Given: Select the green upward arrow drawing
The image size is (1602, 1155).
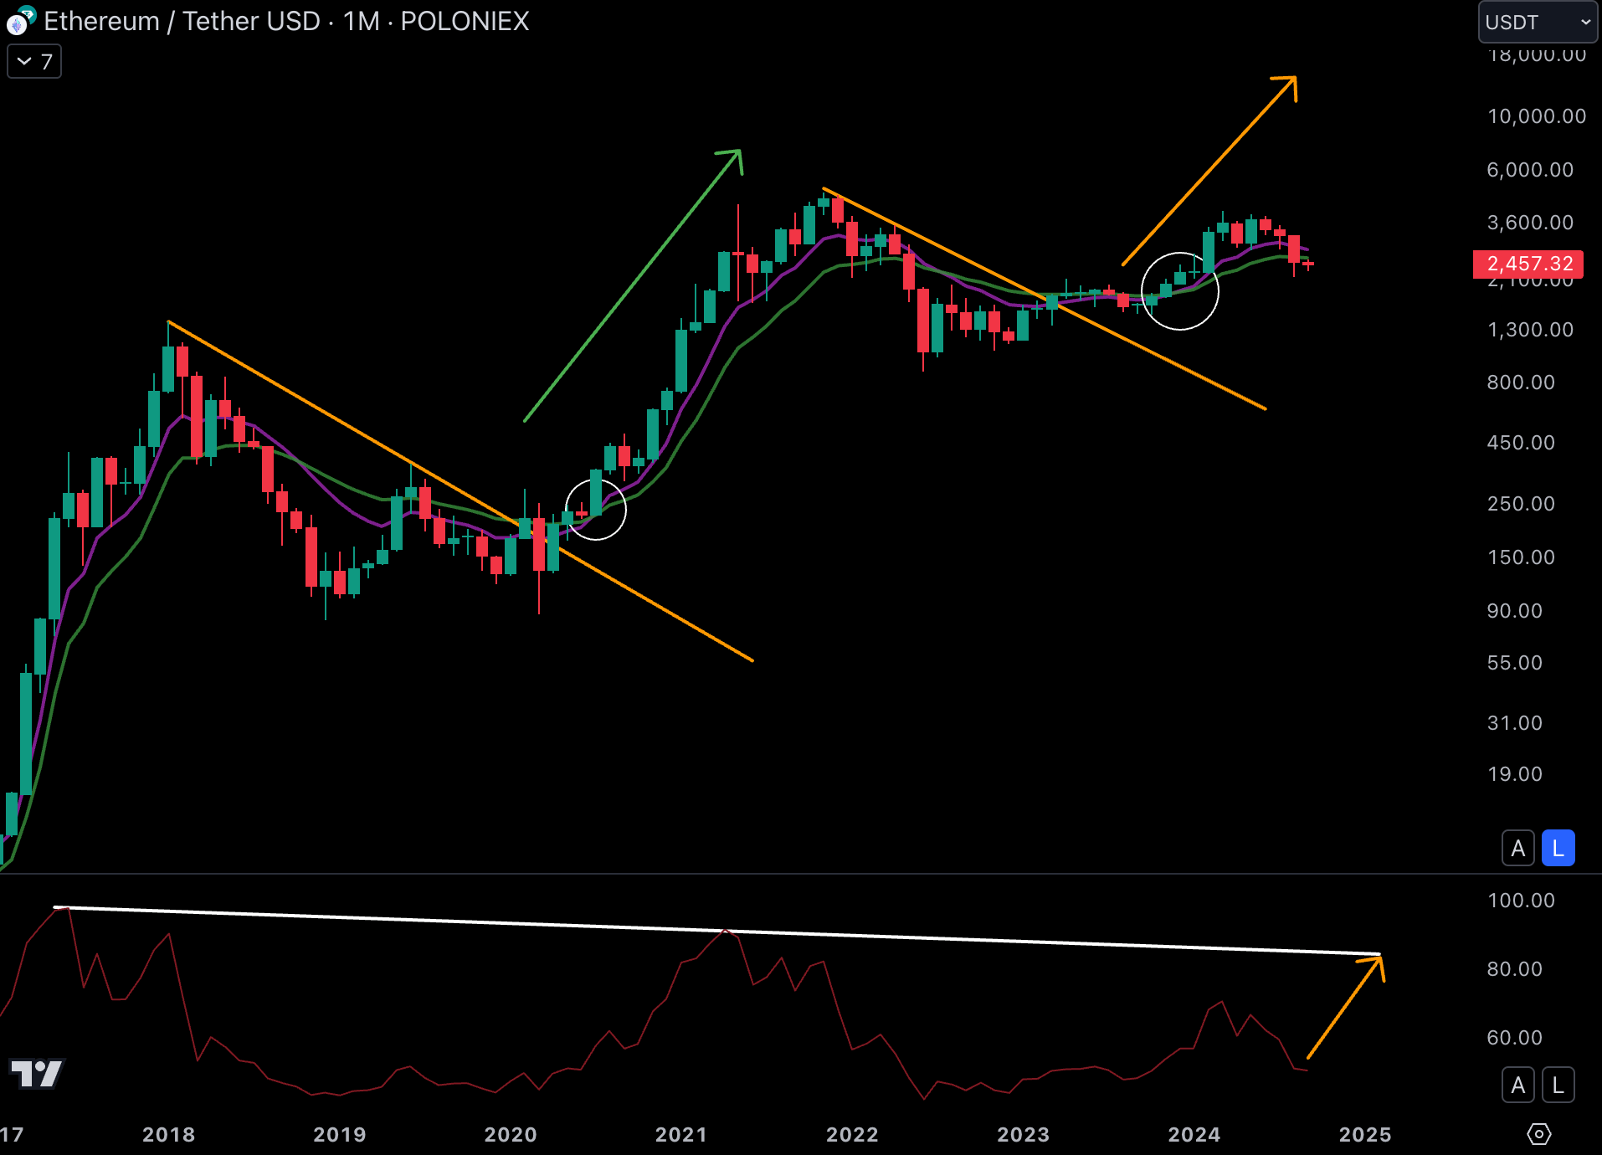Looking at the screenshot, I should pos(632,286).
